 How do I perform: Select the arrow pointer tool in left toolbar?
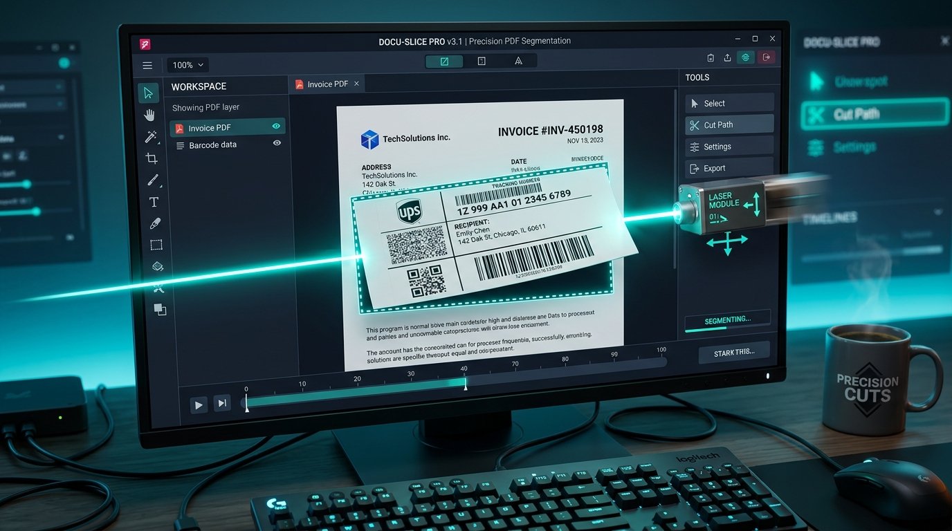pos(147,93)
